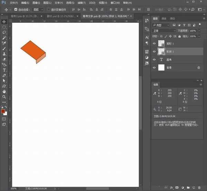Hide the 高考 text layer's visibility eye
This screenshot has width=207, height=191.
pyautogui.click(x=154, y=59)
